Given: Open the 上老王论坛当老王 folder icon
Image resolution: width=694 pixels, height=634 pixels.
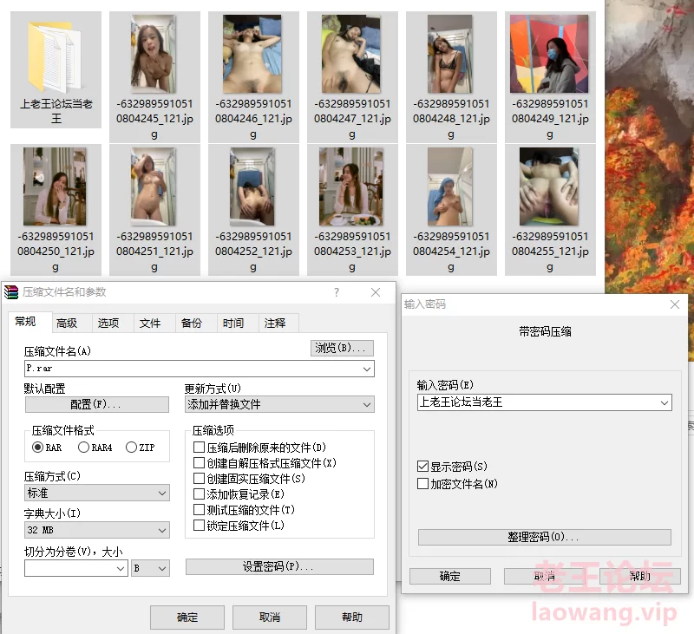Looking at the screenshot, I should click(x=55, y=56).
